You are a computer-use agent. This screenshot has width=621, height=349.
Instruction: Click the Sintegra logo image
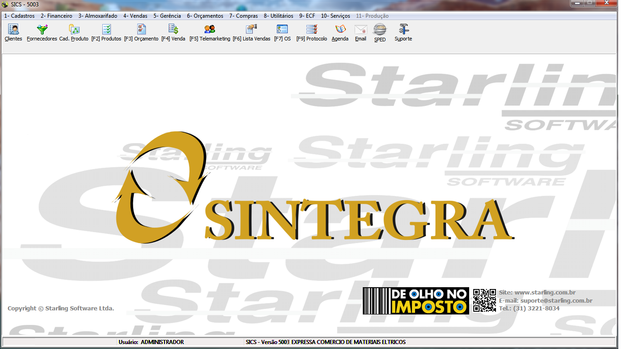(x=314, y=187)
